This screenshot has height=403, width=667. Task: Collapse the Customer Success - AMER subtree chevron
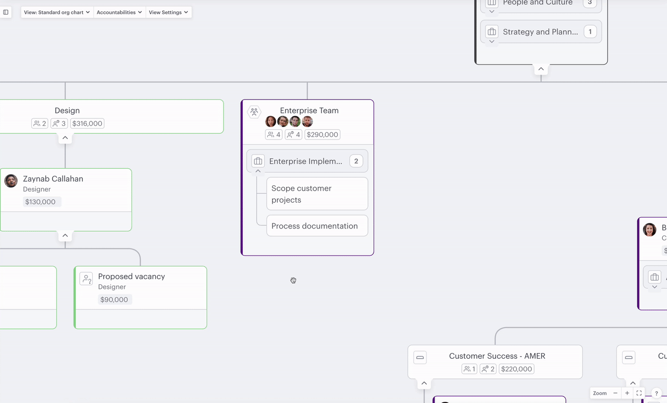[x=424, y=383]
